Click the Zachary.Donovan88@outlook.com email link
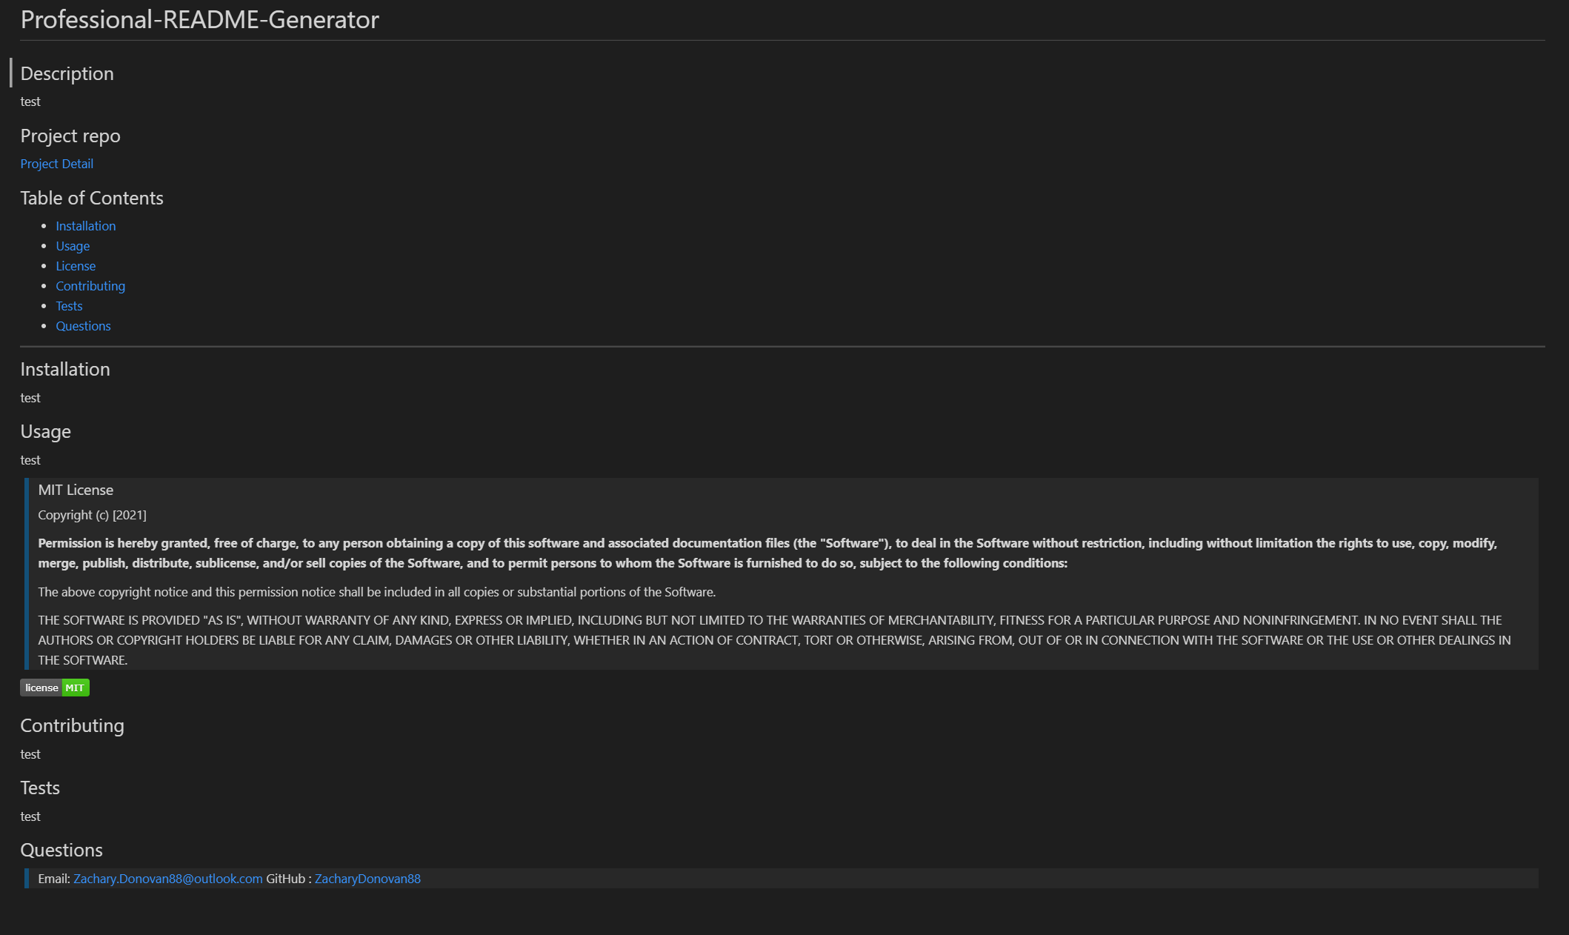The width and height of the screenshot is (1569, 935). (167, 878)
